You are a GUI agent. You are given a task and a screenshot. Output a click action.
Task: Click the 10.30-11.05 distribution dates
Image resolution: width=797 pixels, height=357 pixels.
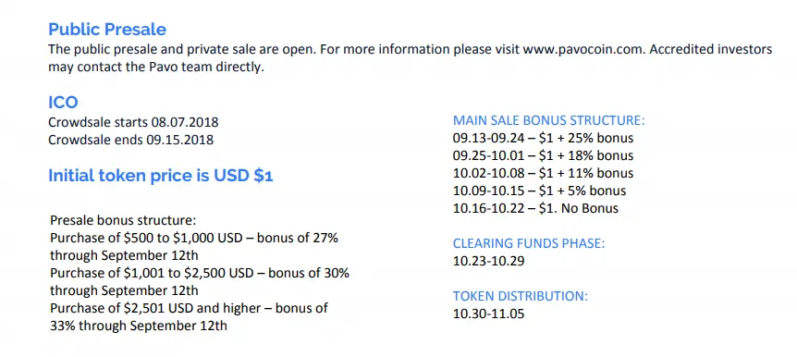[x=488, y=314]
